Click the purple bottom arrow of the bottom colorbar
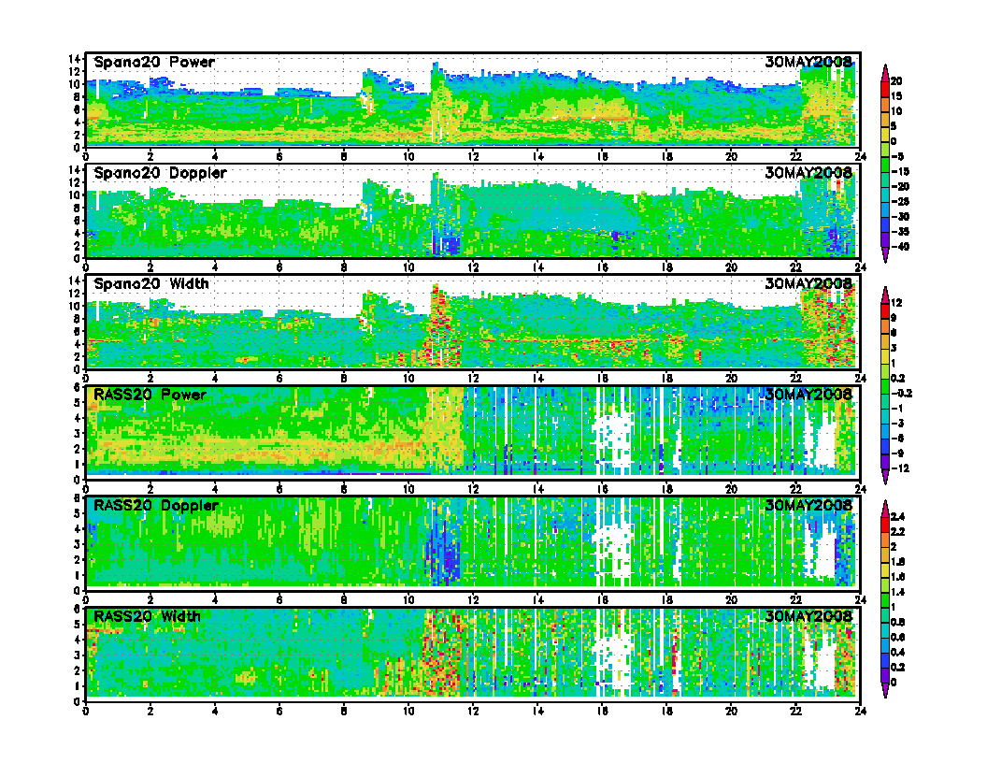Image resolution: width=987 pixels, height=763 pixels. pos(885,692)
